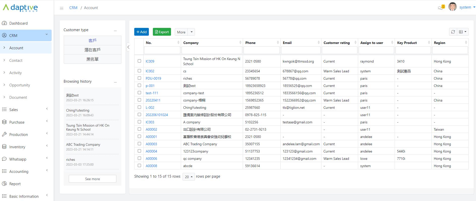Open account link A00006
The width and height of the screenshot is (476, 201).
pos(151,159)
